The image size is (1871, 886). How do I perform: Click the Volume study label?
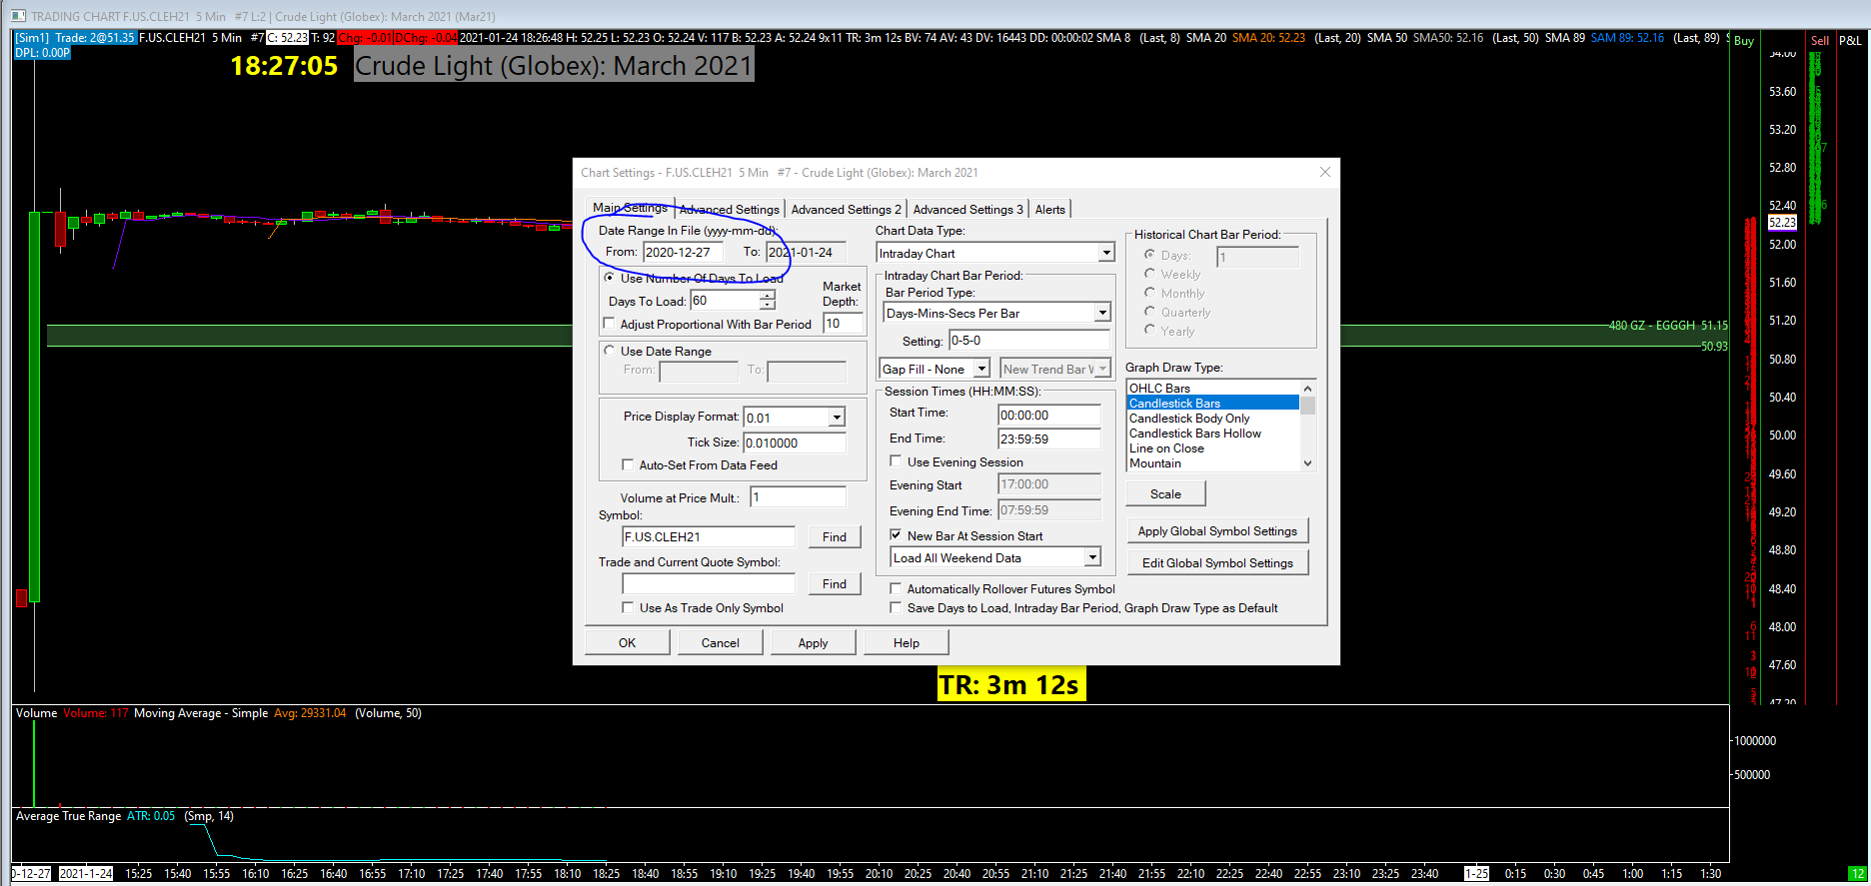coord(36,713)
